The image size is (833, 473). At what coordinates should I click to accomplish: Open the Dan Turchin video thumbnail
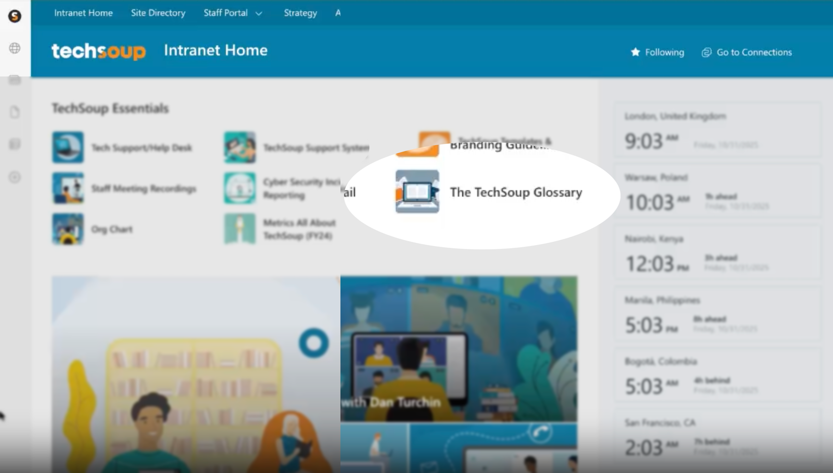point(458,348)
